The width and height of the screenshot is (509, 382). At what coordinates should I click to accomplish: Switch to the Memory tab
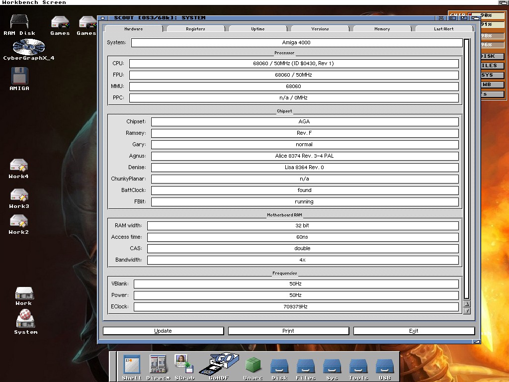coord(382,29)
